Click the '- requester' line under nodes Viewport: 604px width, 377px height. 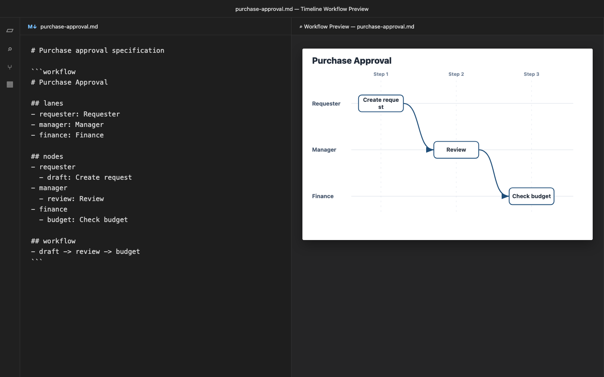tap(53, 167)
